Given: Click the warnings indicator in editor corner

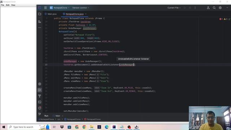Looking at the screenshot, I should (x=226, y=19).
